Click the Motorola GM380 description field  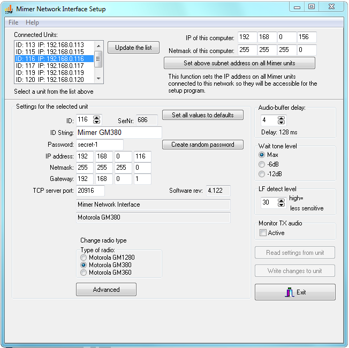153,217
